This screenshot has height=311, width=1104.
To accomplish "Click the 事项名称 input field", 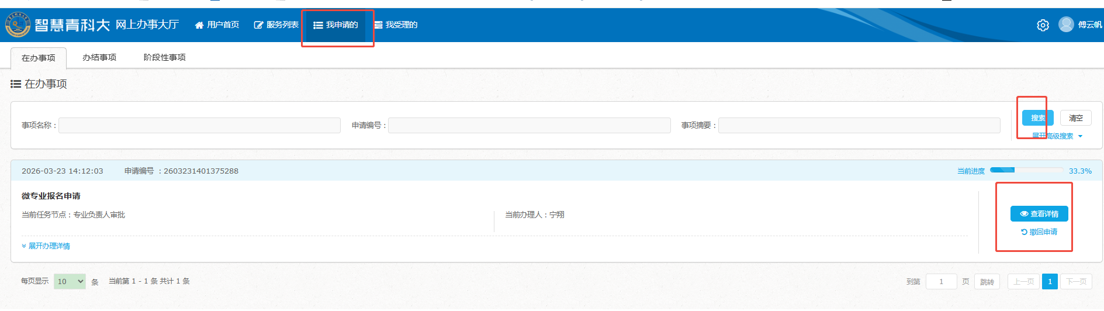I will coord(199,125).
